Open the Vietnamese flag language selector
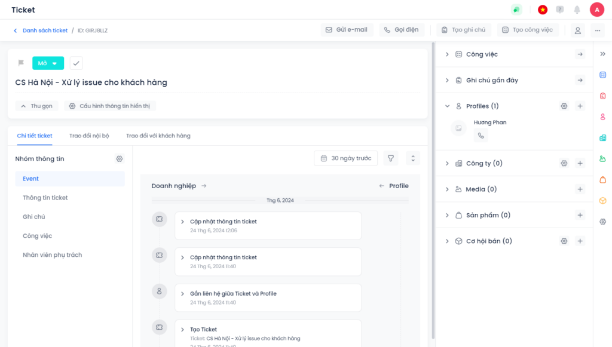This screenshot has height=347, width=612. (543, 10)
